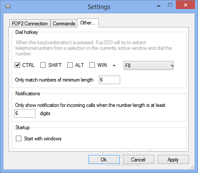Image resolution: width=198 pixels, height=173 pixels.
Task: Enable the CTRL modifier checkbox
Action: pyautogui.click(x=18, y=65)
